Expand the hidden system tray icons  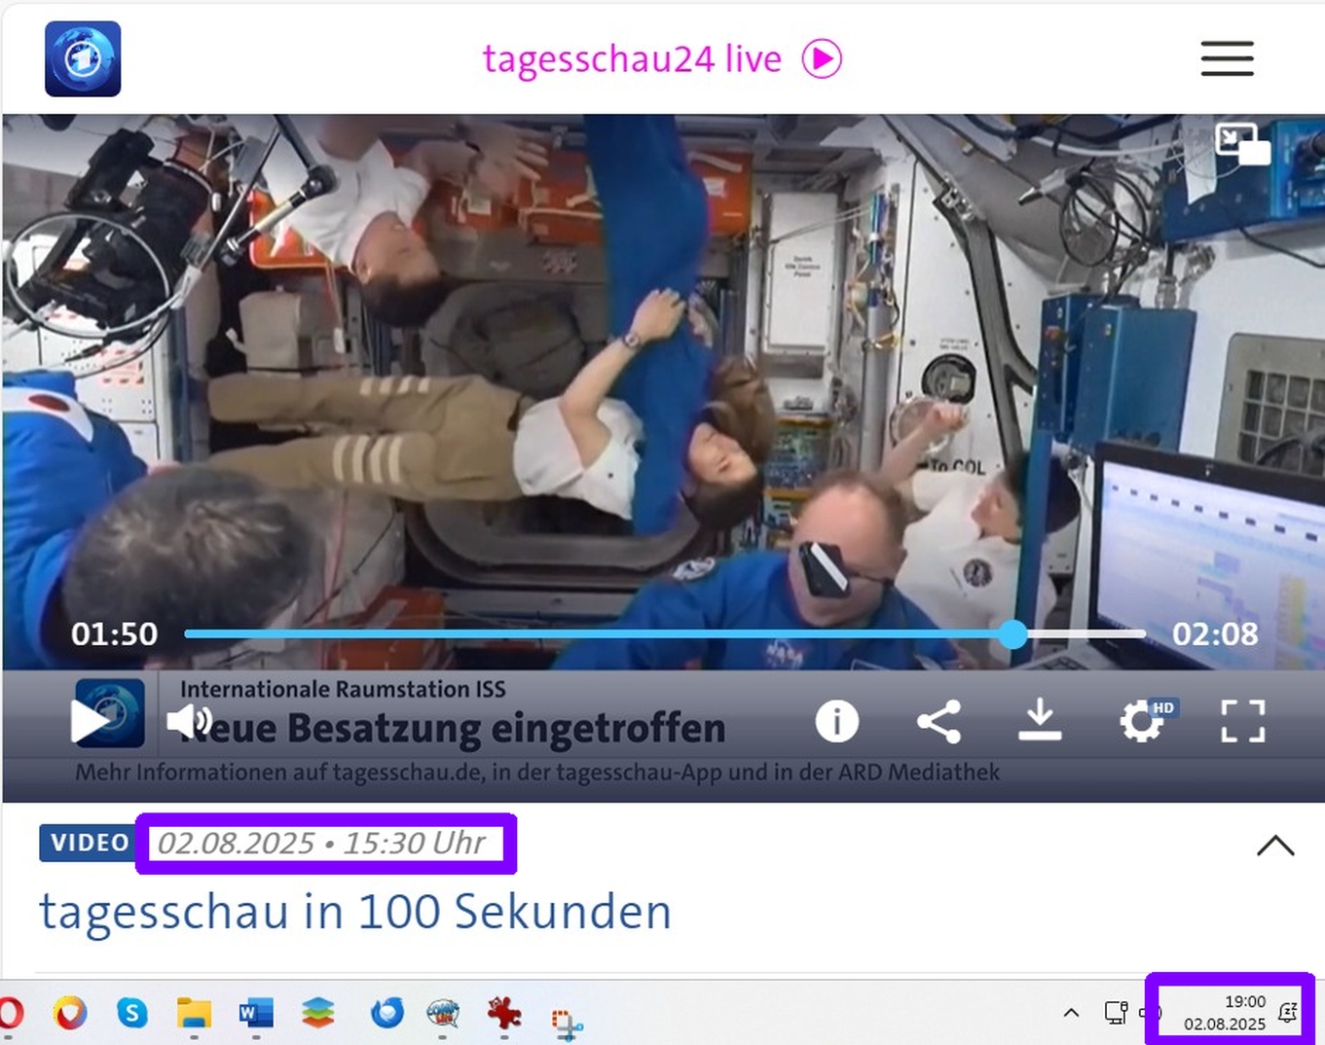point(1071,1013)
